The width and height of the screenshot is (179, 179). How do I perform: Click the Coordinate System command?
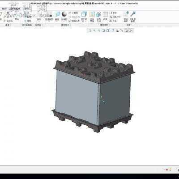click(8, 21)
